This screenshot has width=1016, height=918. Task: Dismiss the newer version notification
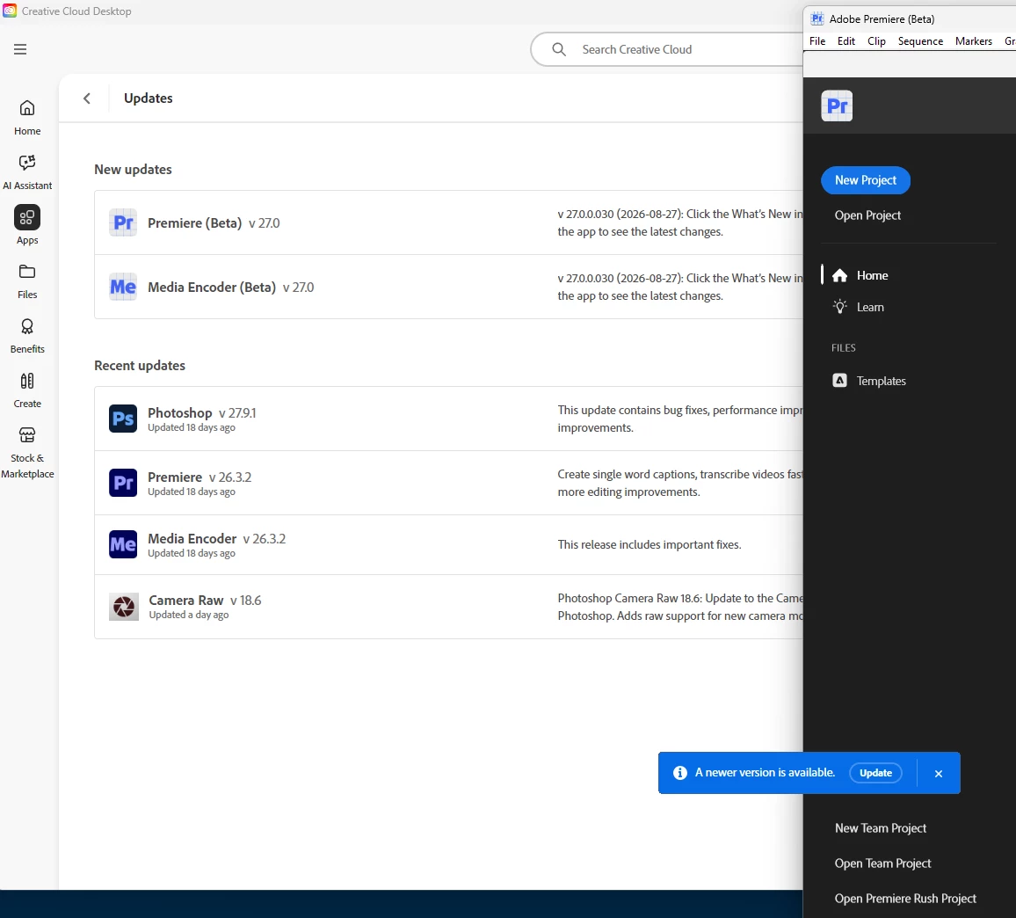(x=939, y=774)
